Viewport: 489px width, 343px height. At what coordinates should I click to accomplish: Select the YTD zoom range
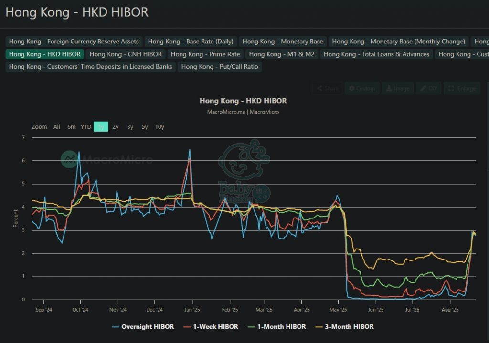(86, 127)
